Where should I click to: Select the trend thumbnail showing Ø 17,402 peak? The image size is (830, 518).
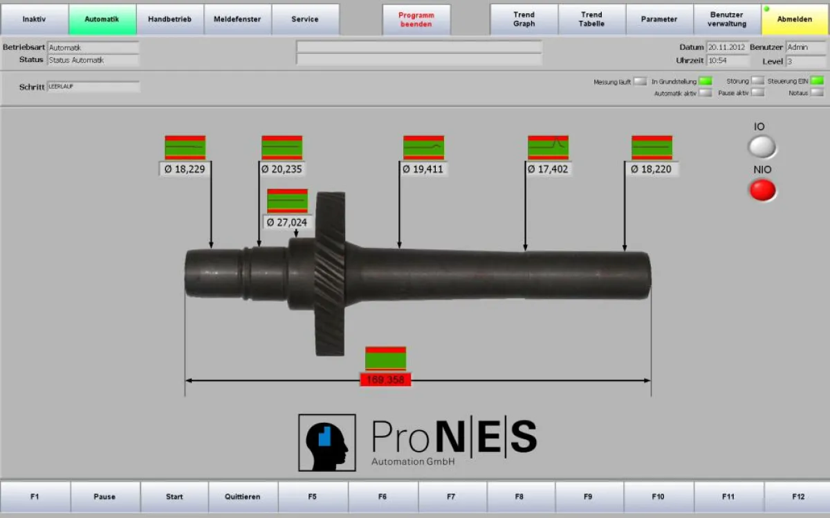click(548, 146)
